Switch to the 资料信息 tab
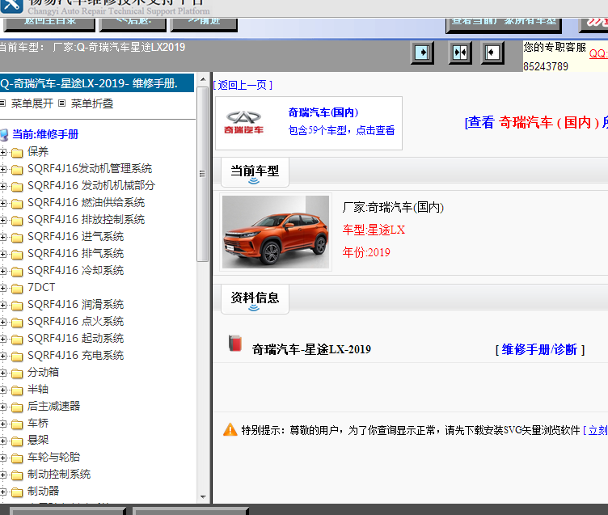 [x=255, y=299]
